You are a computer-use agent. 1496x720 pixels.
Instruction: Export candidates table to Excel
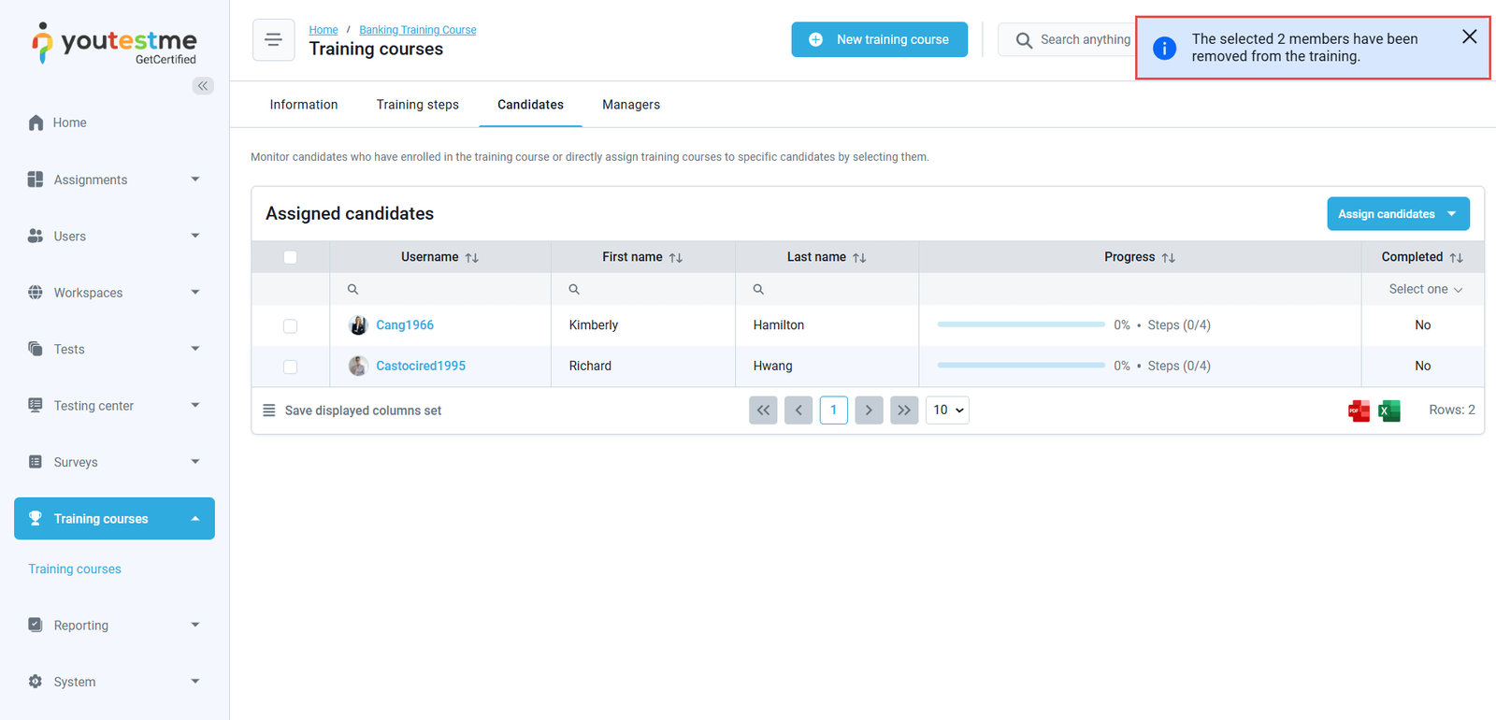1389,410
